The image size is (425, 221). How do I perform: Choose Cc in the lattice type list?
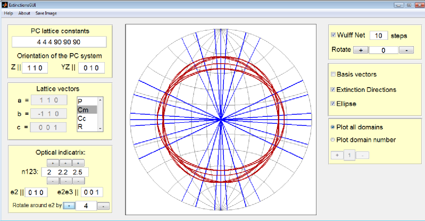point(82,118)
